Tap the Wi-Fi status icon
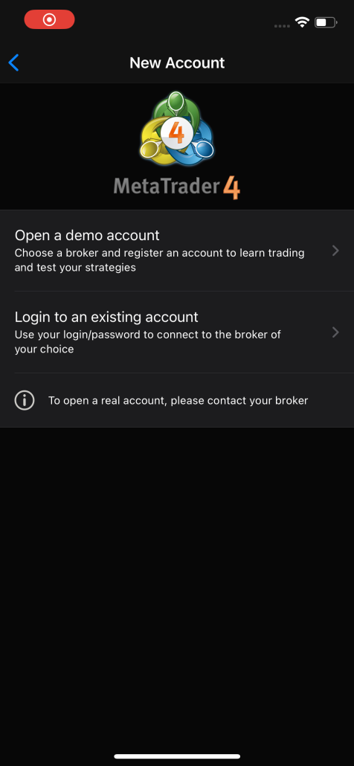The height and width of the screenshot is (766, 354). (x=302, y=22)
